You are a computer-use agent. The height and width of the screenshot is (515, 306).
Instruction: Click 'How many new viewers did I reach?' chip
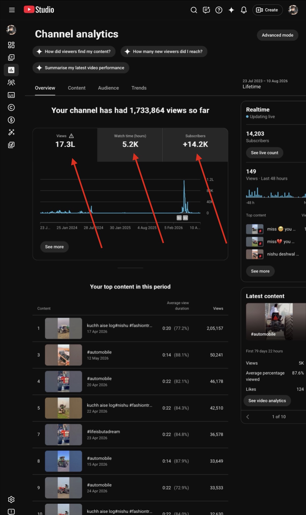[164, 52]
